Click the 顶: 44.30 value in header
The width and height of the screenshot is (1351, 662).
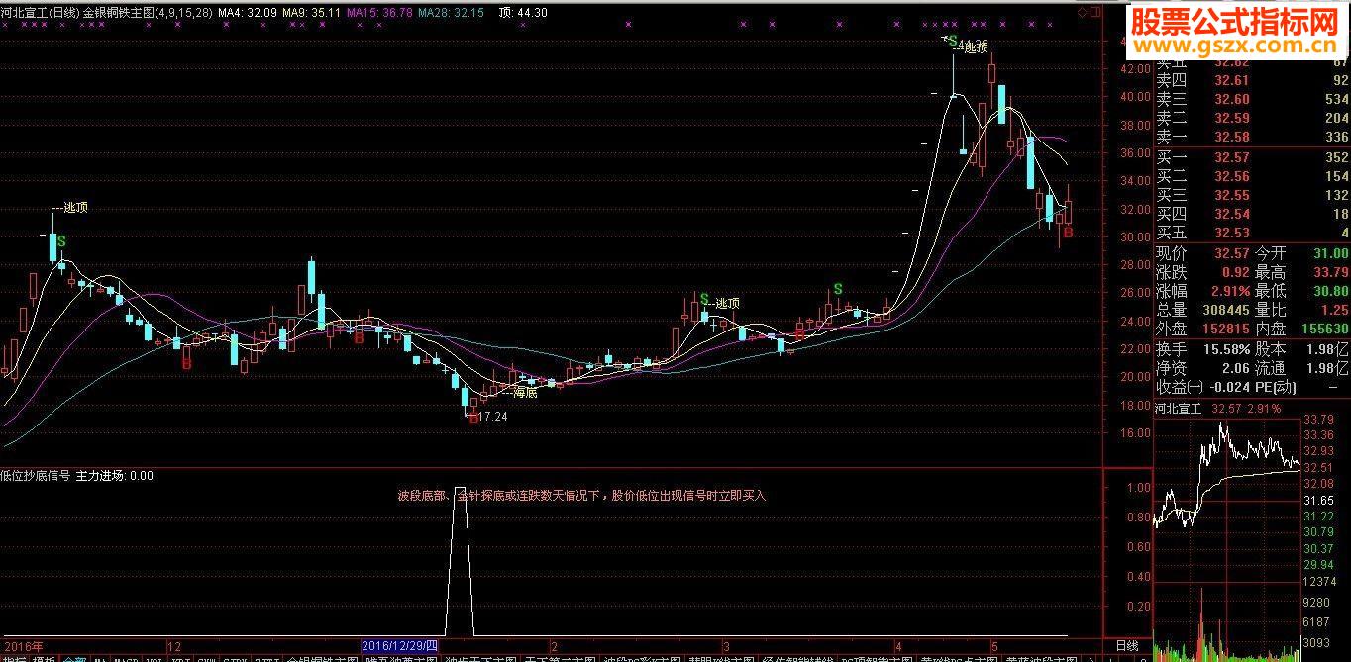524,13
